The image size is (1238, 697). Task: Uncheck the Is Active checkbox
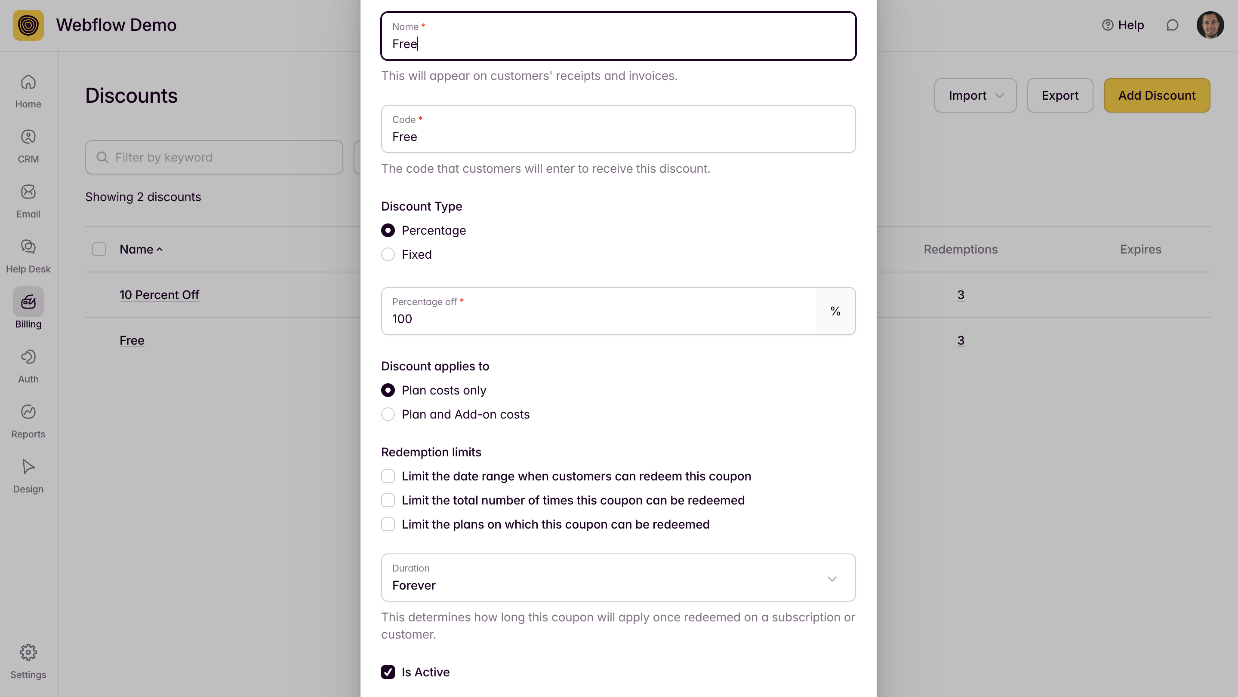(x=388, y=672)
